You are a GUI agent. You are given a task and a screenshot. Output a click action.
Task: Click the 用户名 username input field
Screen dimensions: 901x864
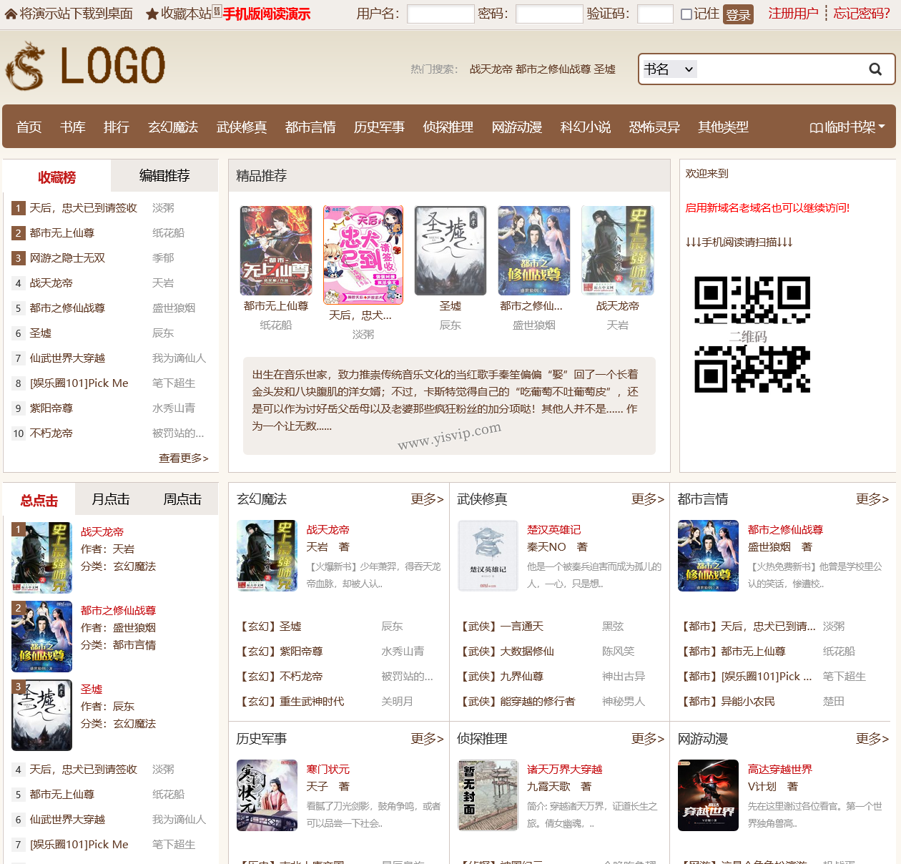click(440, 14)
